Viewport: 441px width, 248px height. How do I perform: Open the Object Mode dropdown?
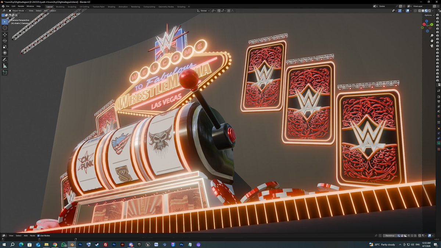tap(18, 11)
